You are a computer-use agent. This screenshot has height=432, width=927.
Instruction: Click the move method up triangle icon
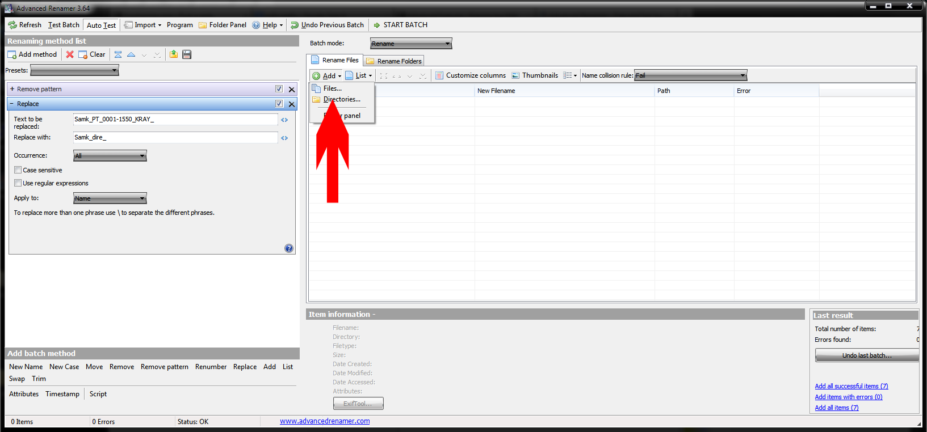pyautogui.click(x=131, y=54)
